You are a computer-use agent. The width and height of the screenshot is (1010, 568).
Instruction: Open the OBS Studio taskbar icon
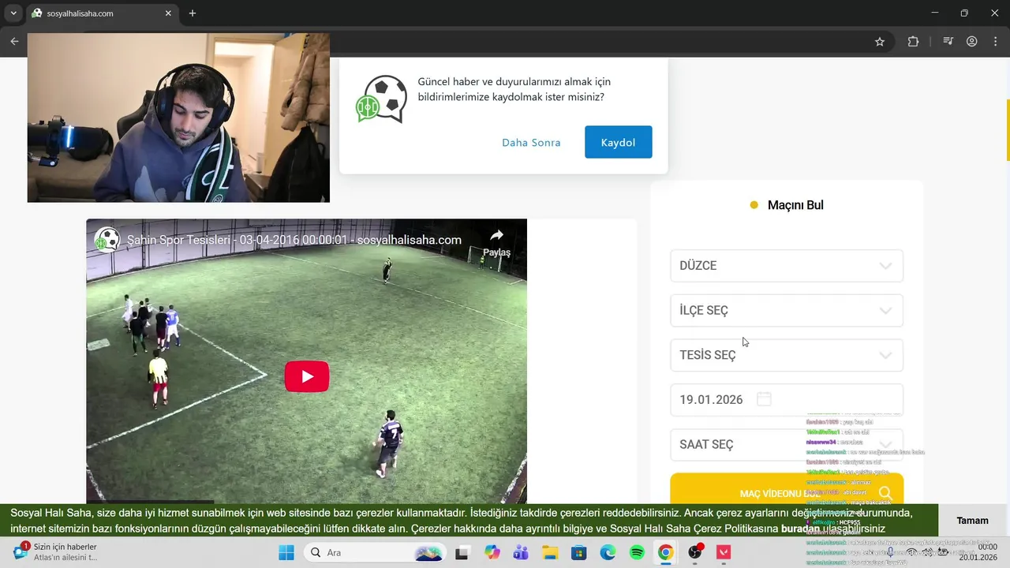point(695,552)
